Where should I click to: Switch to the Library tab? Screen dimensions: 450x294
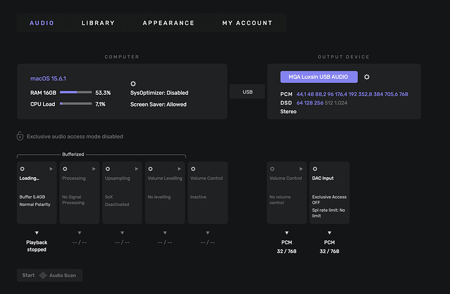tap(98, 23)
